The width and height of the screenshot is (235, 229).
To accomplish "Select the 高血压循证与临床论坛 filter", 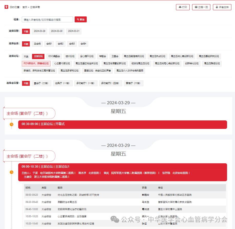I will click(87, 64).
